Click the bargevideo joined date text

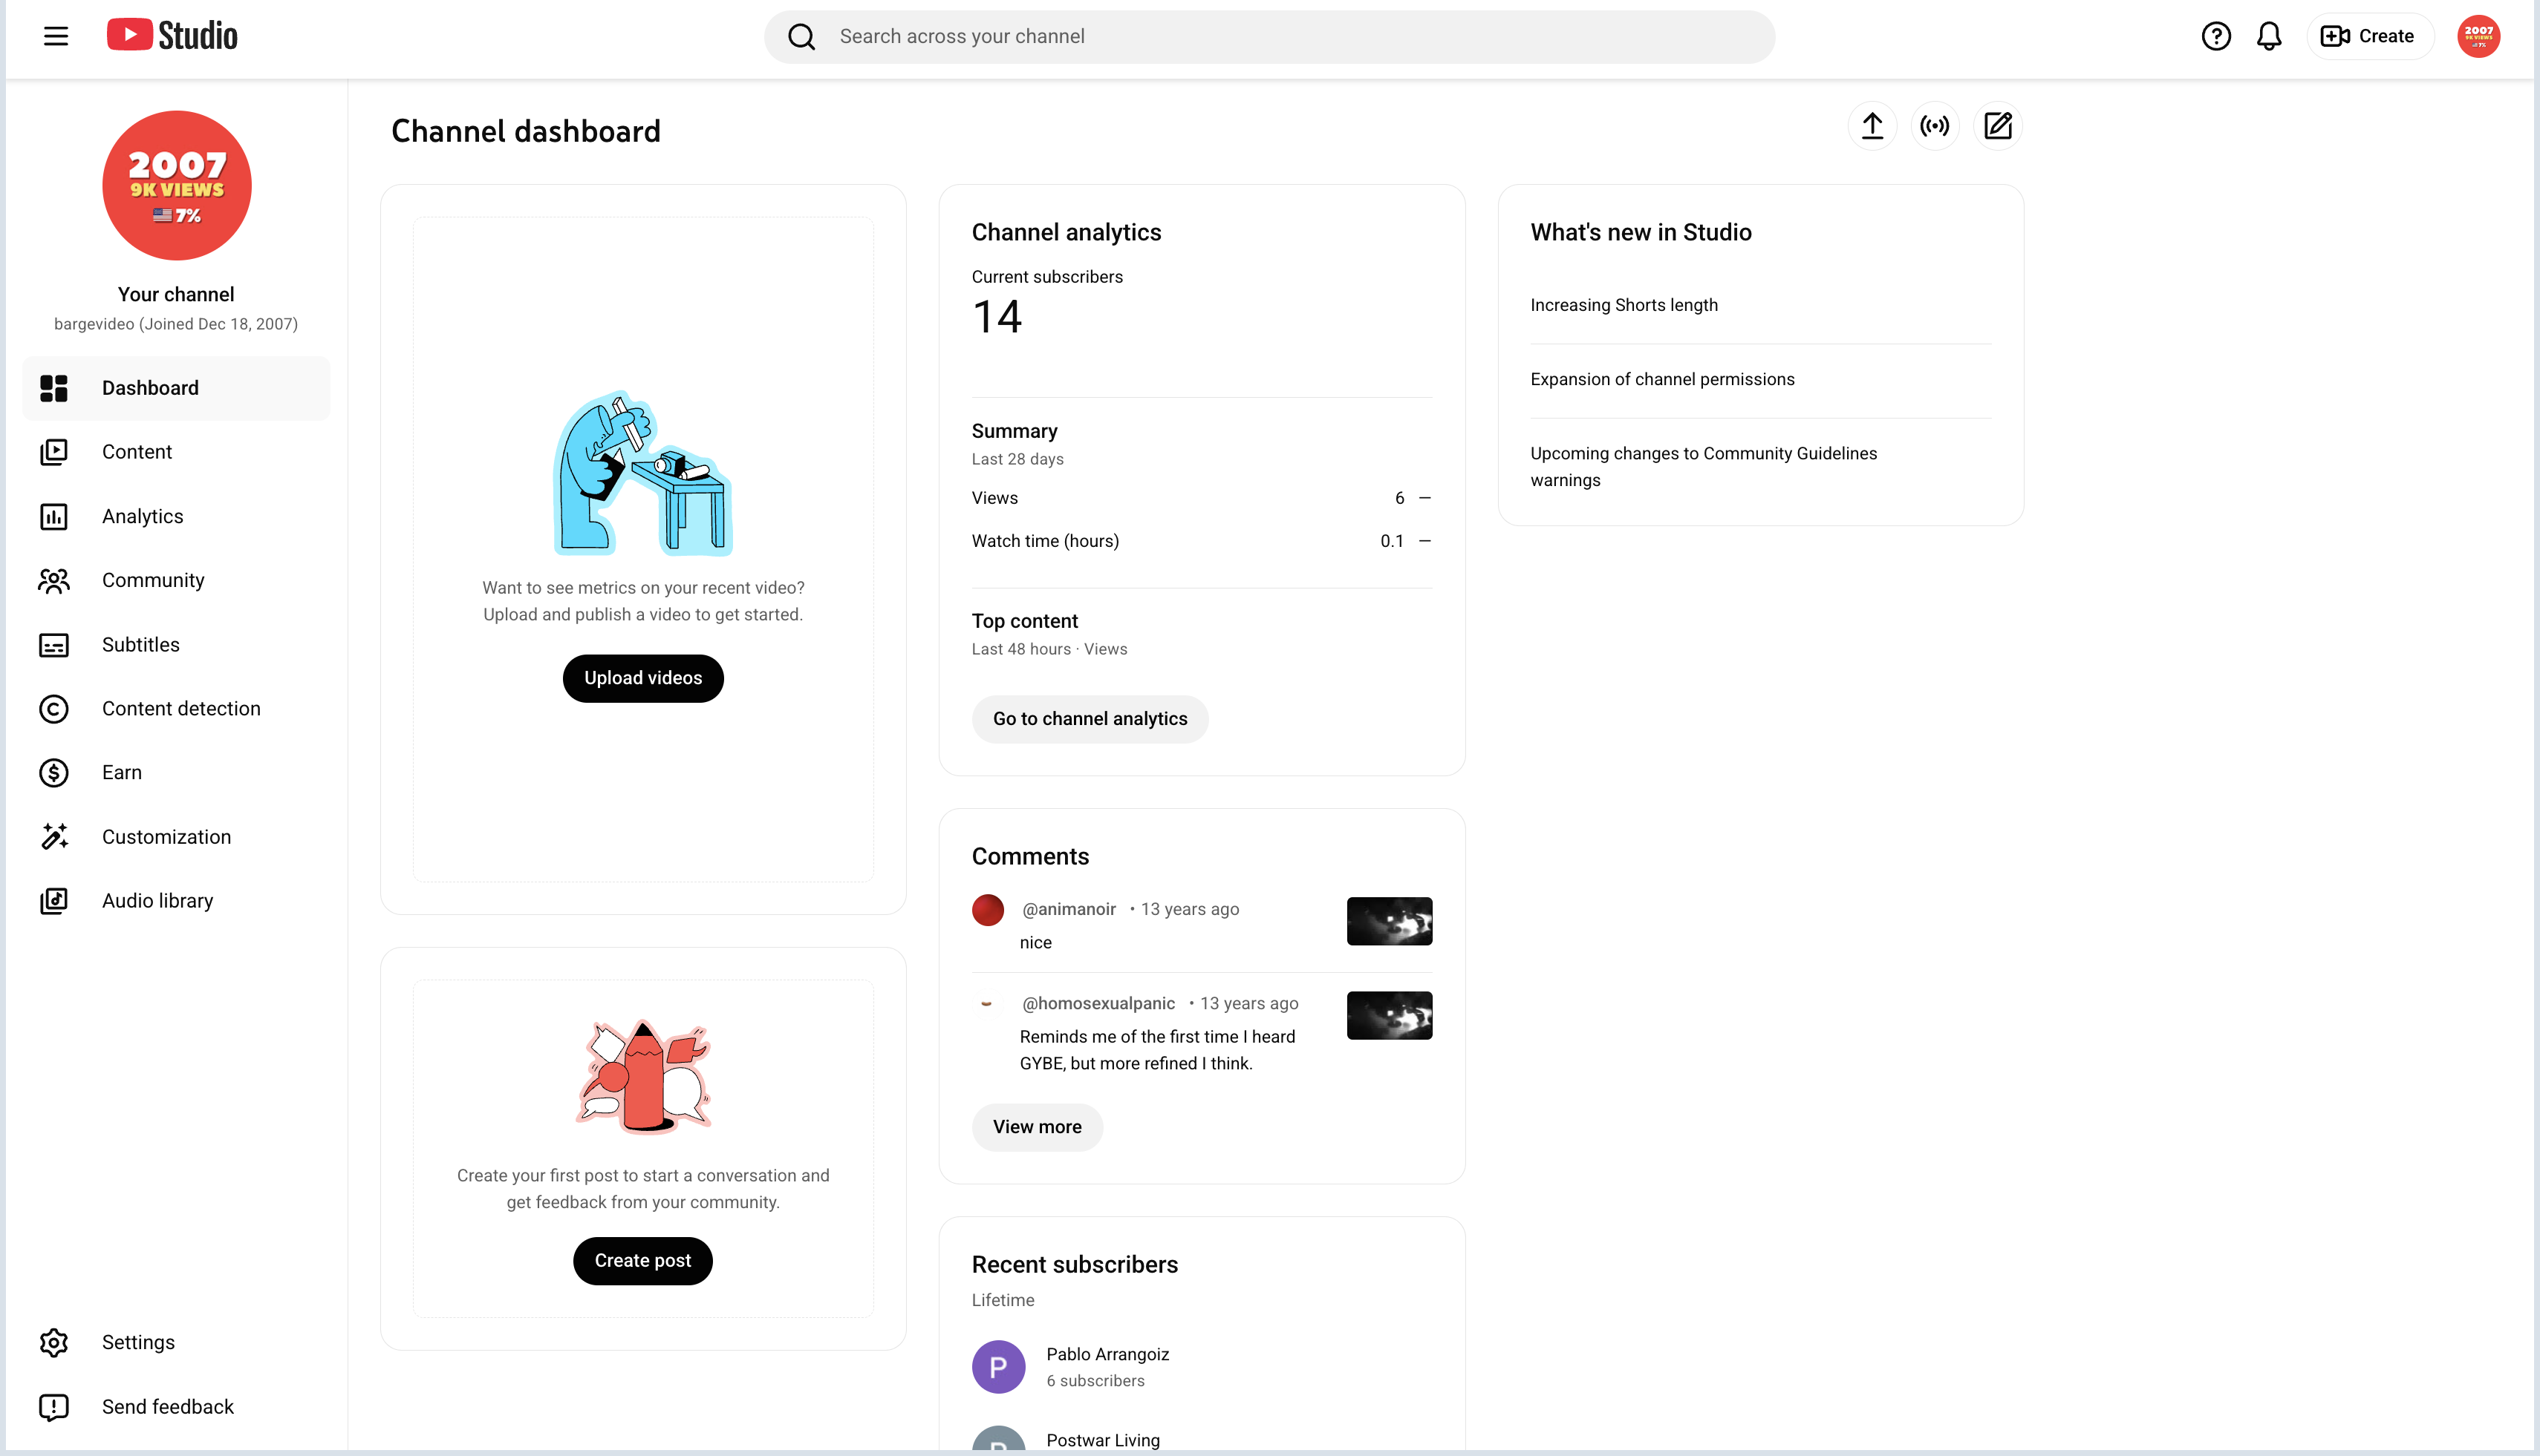pyautogui.click(x=176, y=324)
